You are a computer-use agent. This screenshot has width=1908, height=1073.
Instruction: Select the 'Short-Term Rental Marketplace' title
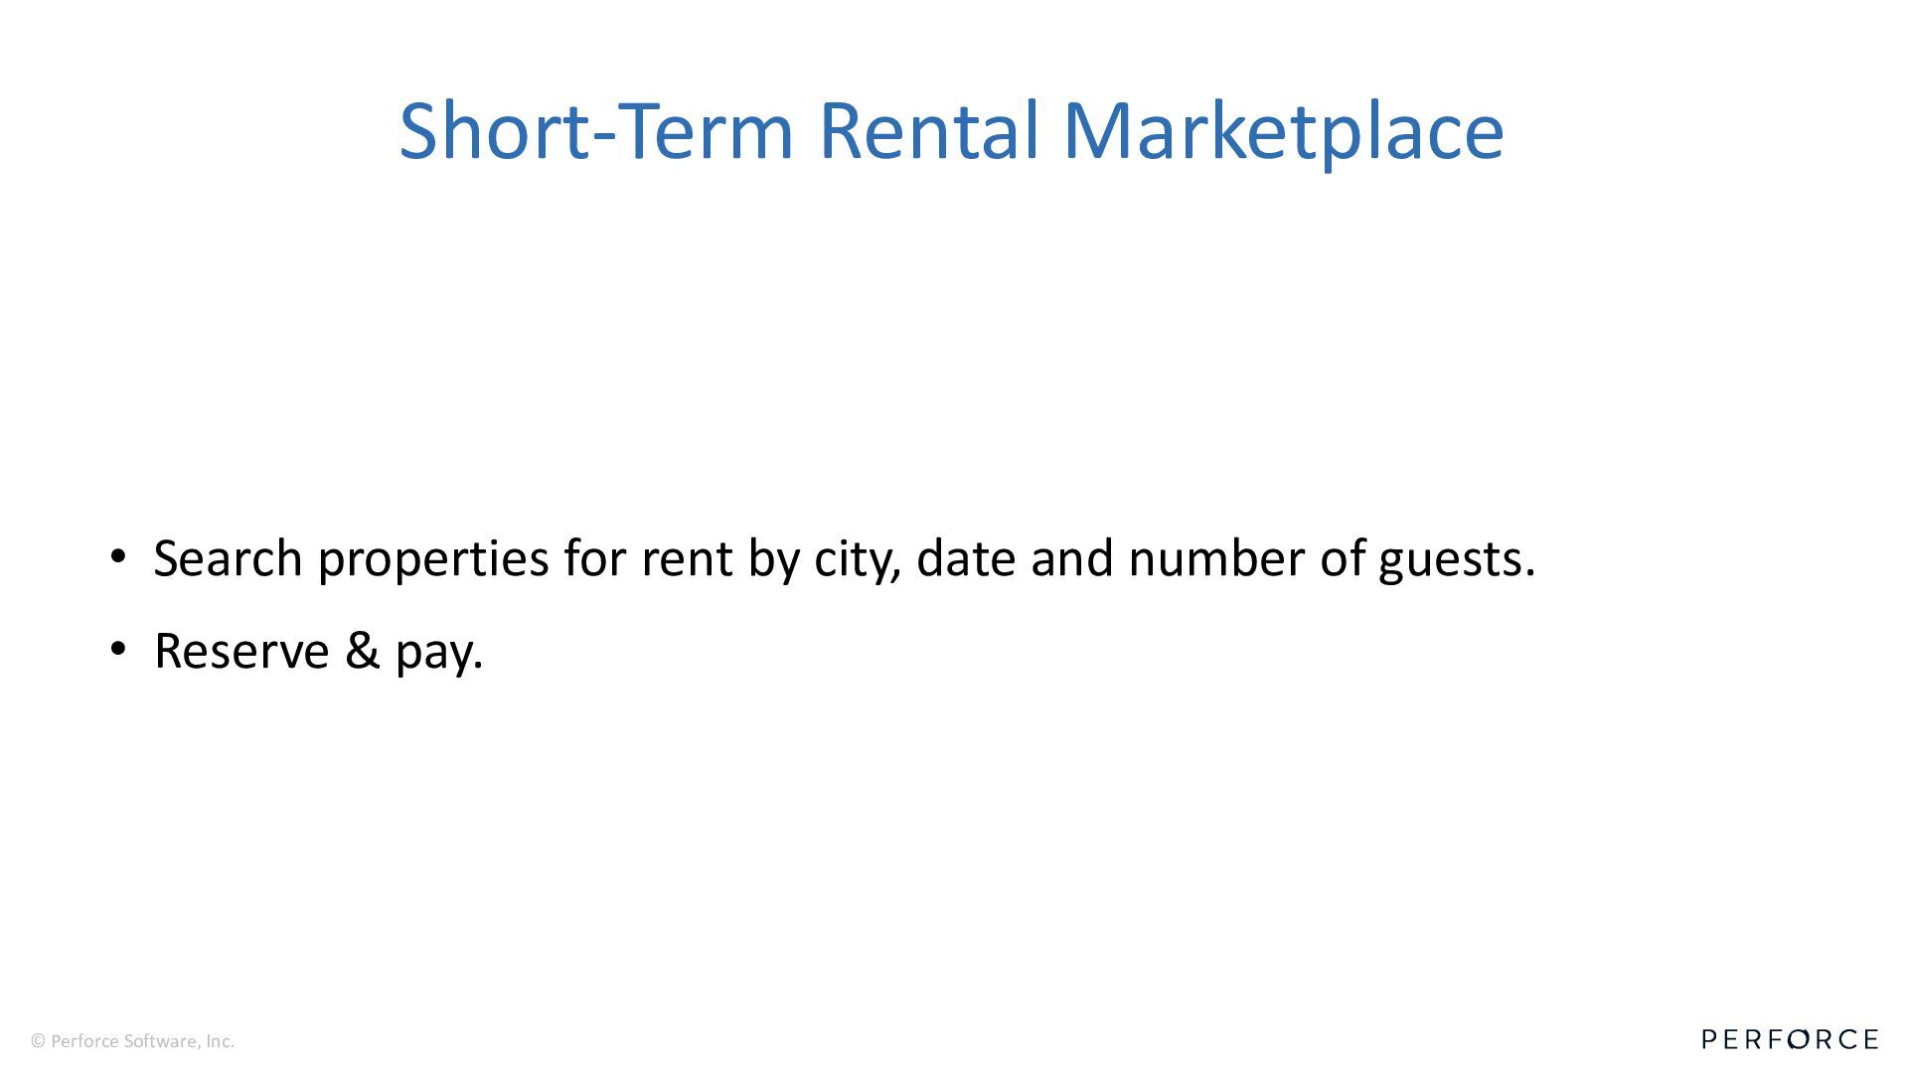951,130
